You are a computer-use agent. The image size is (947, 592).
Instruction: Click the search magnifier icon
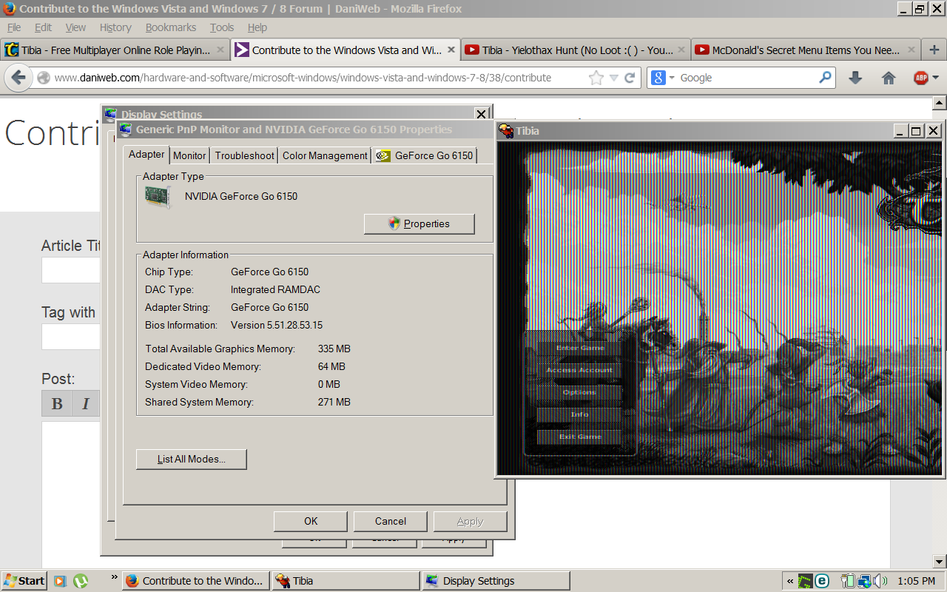tap(825, 78)
